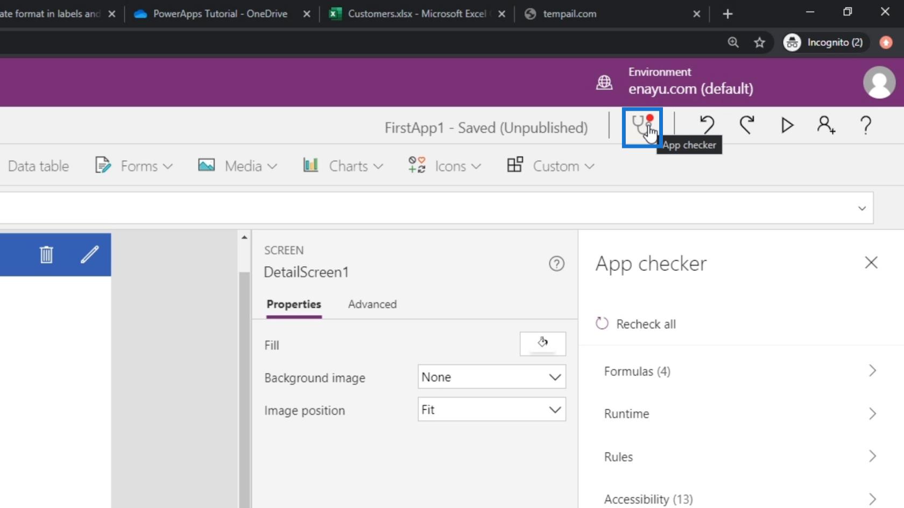This screenshot has height=508, width=904.
Task: Open the Charts dropdown menu
Action: click(x=343, y=166)
